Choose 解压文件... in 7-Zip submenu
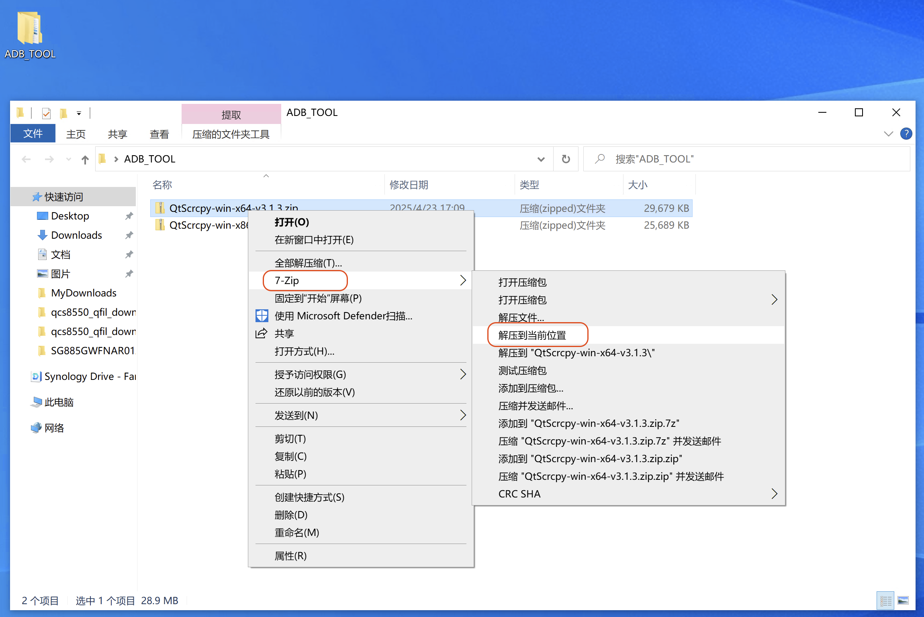This screenshot has width=924, height=617. [x=629, y=317]
